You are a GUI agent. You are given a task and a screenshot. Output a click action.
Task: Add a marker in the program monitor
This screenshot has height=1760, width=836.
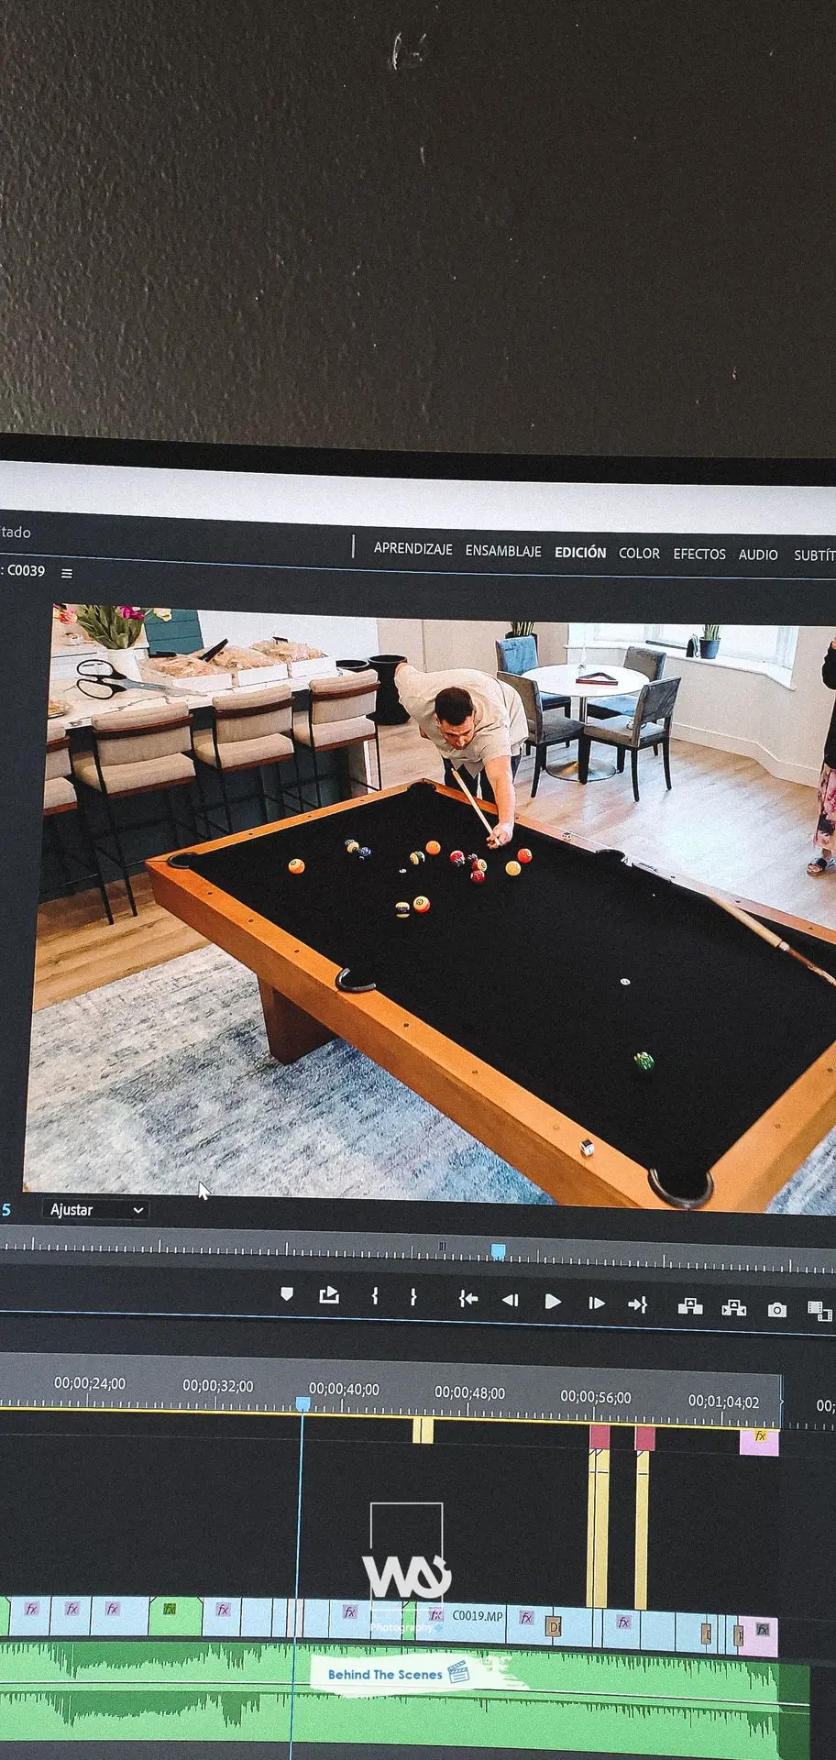287,1293
